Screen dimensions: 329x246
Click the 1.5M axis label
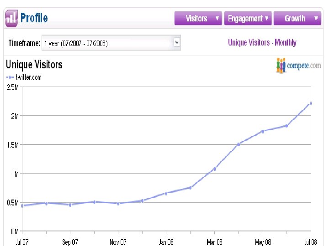pos(13,145)
